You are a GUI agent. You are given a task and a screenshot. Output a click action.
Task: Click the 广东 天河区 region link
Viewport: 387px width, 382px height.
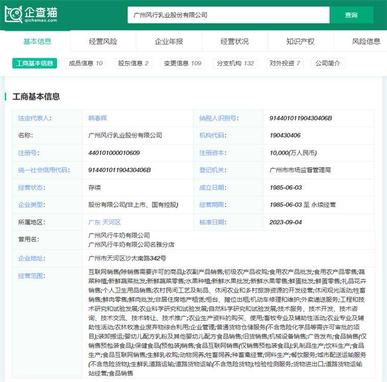click(104, 222)
